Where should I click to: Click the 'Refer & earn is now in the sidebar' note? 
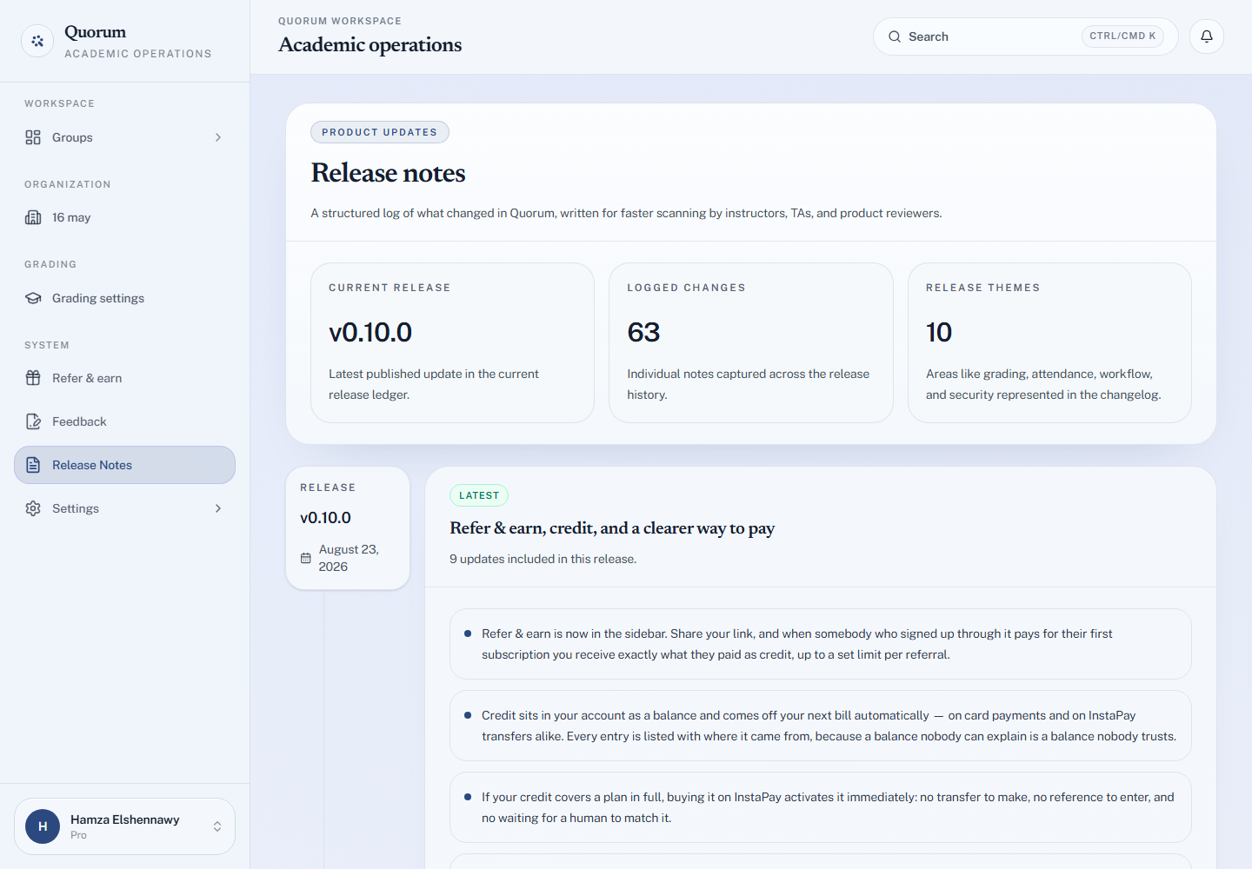[x=821, y=644]
